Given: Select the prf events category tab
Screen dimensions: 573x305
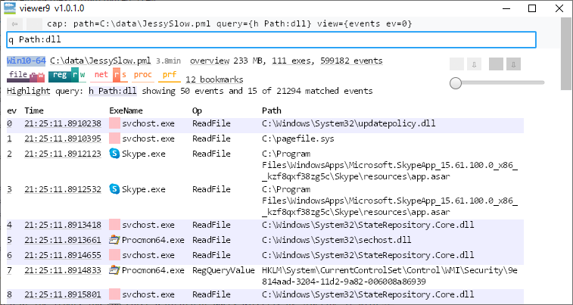Looking at the screenshot, I should [x=170, y=75].
